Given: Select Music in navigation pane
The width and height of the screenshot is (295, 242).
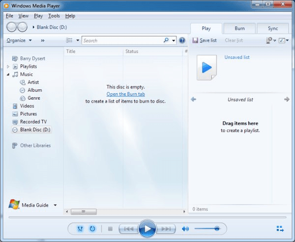Looking at the screenshot, I should [27, 74].
